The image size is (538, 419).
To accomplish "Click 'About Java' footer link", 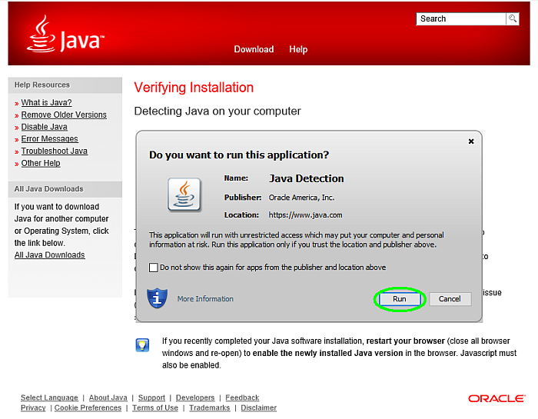I will click(x=108, y=397).
